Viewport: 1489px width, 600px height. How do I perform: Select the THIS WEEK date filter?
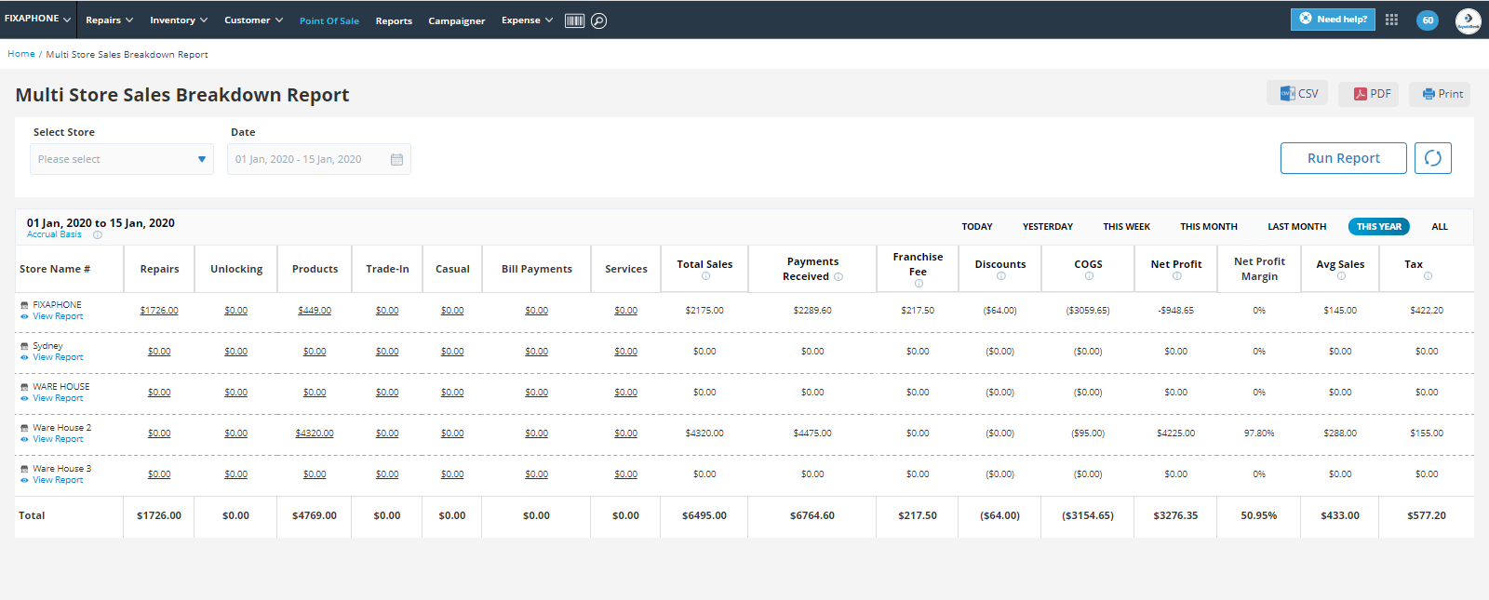pos(1127,227)
